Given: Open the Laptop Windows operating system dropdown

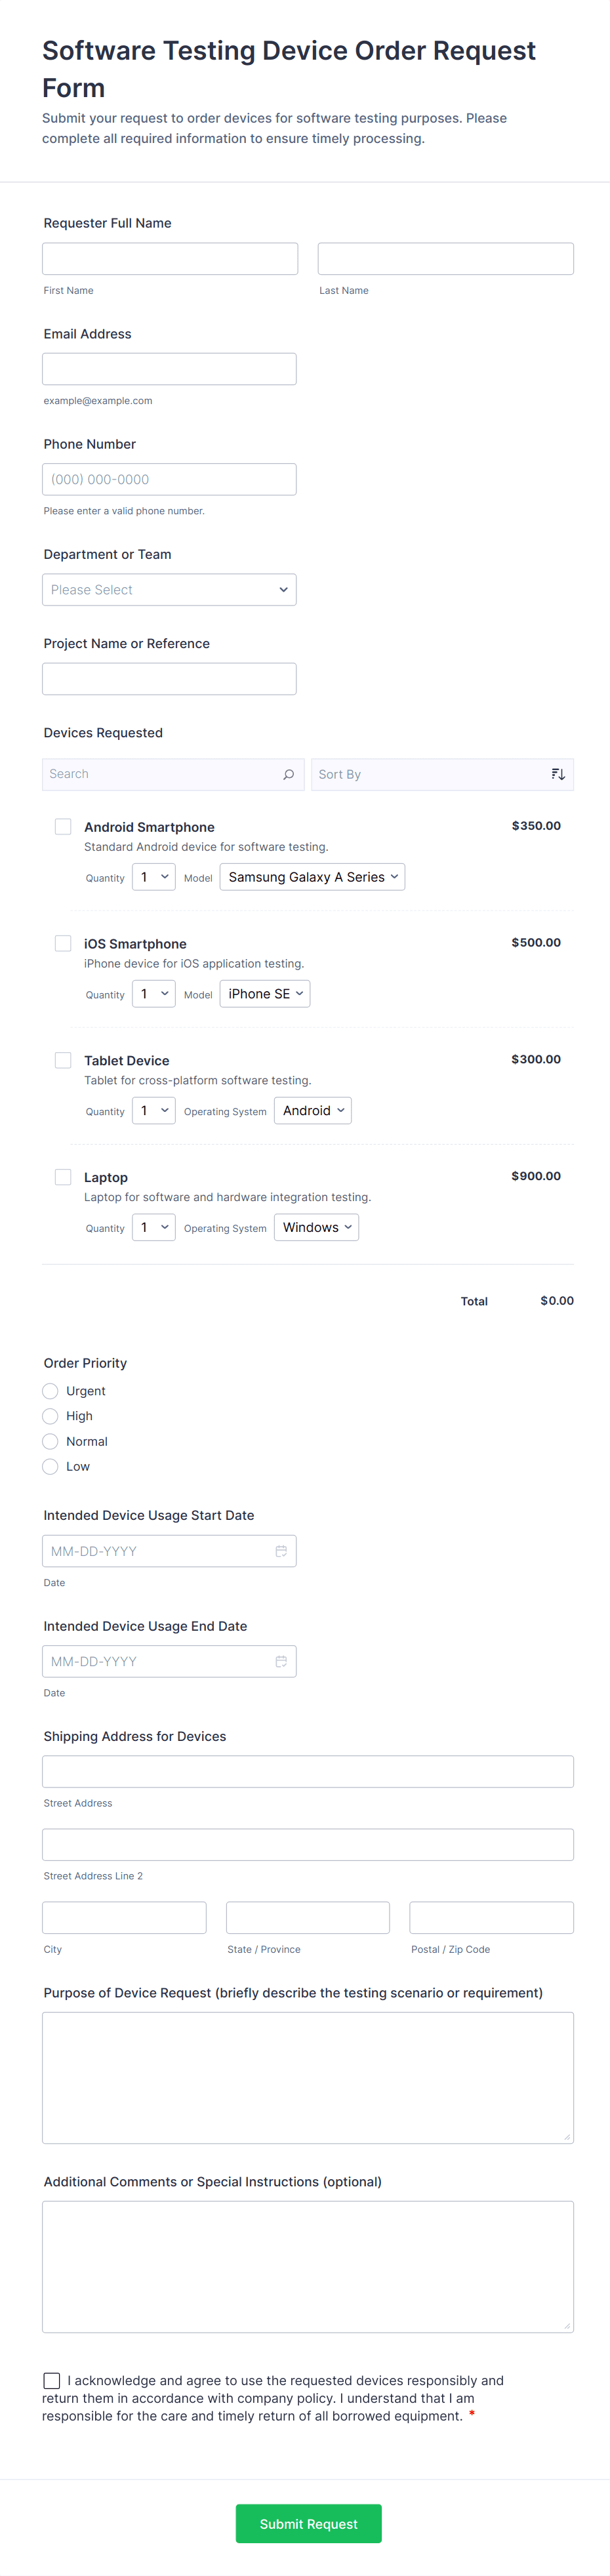Looking at the screenshot, I should click(x=316, y=1227).
